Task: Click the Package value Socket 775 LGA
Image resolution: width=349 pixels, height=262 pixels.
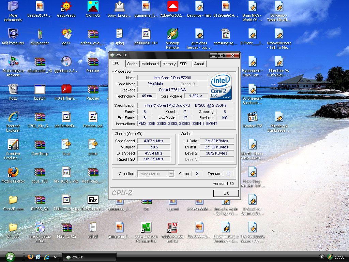Action: pyautogui.click(x=172, y=90)
